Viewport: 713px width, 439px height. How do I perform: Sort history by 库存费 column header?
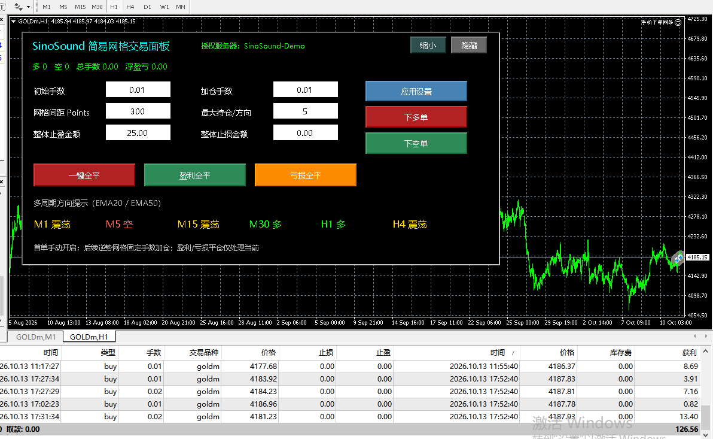pos(606,353)
